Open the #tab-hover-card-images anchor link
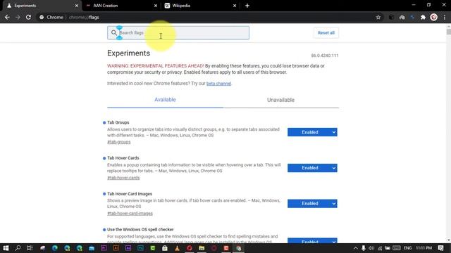This screenshot has width=451, height=253. click(130, 214)
